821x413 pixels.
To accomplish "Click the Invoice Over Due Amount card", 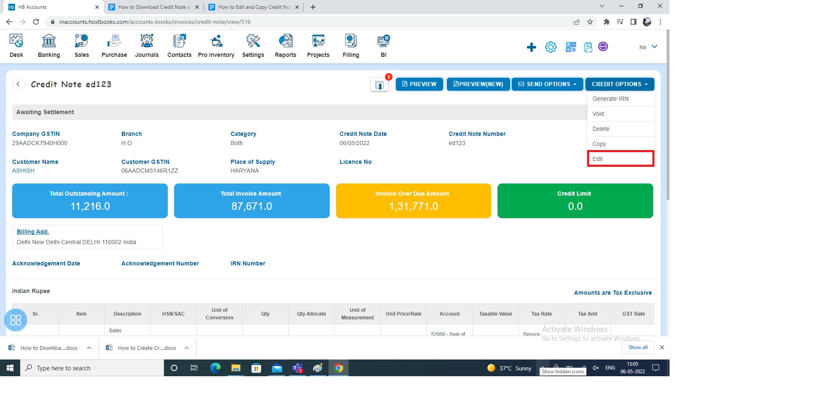I will (413, 201).
